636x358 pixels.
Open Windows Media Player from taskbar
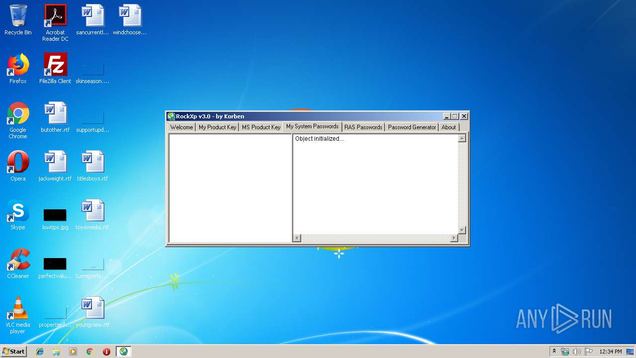[73, 352]
